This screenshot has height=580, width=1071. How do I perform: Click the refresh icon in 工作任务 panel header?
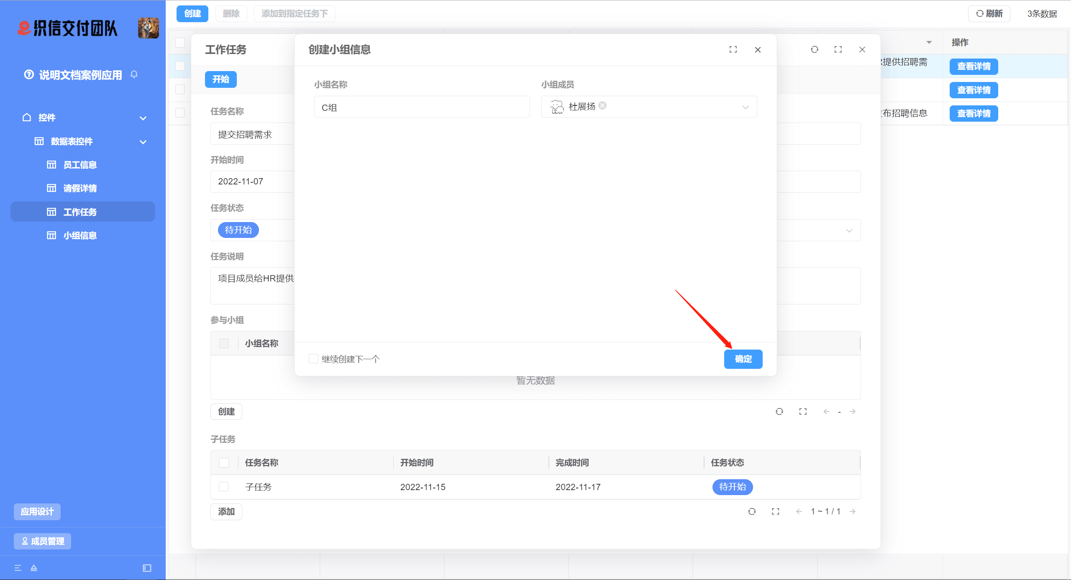[815, 49]
